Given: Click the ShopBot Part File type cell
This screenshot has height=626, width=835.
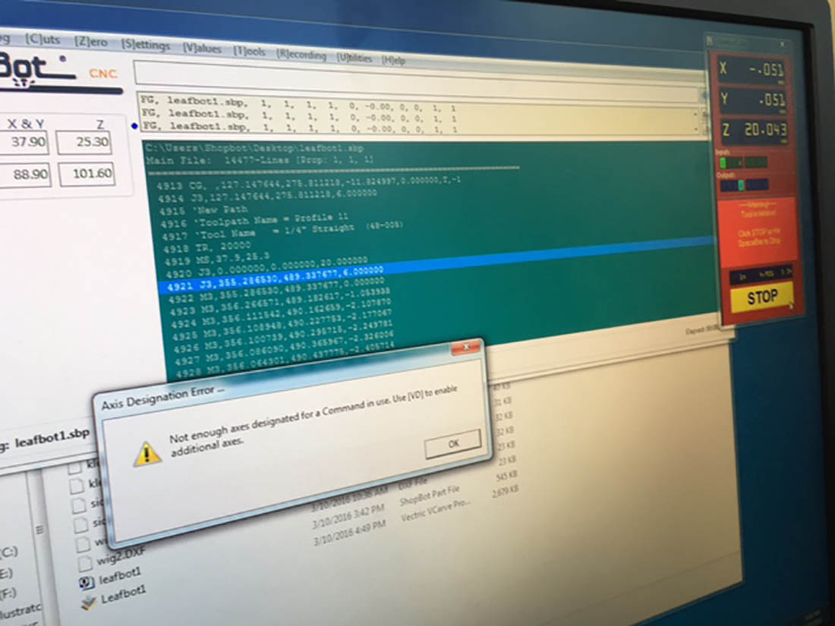Looking at the screenshot, I should coord(429,497).
